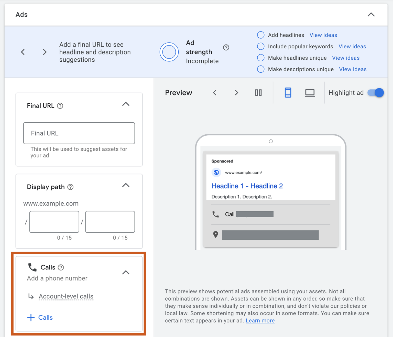
Task: Collapse the Display path section
Action: click(126, 185)
